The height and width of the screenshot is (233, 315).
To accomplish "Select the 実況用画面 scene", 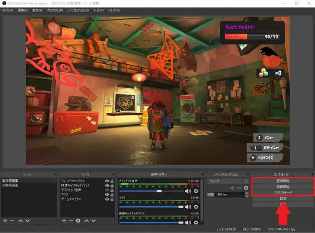I will point(29,181).
